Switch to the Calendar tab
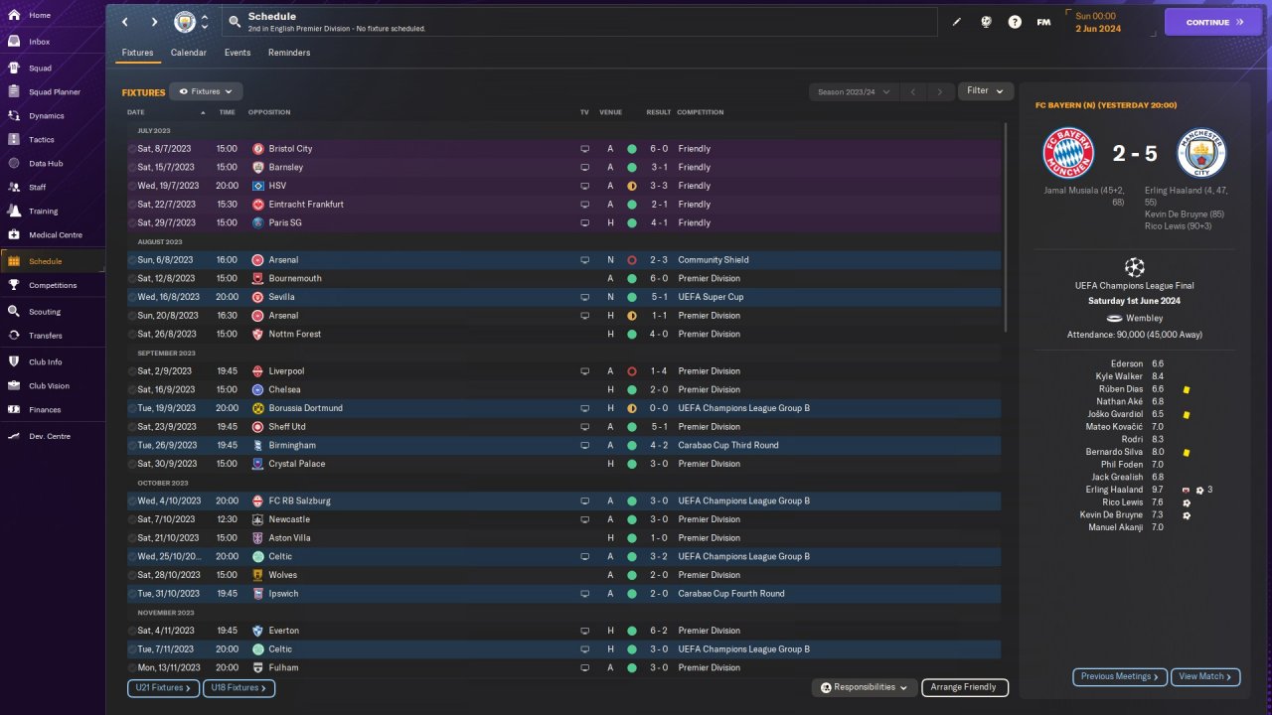 [x=189, y=53]
